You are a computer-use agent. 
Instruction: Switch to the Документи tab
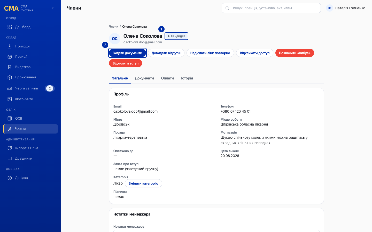pyautogui.click(x=144, y=78)
